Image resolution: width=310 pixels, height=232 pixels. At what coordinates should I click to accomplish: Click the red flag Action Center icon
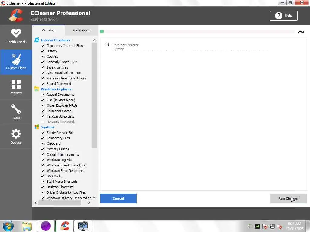pos(265,227)
